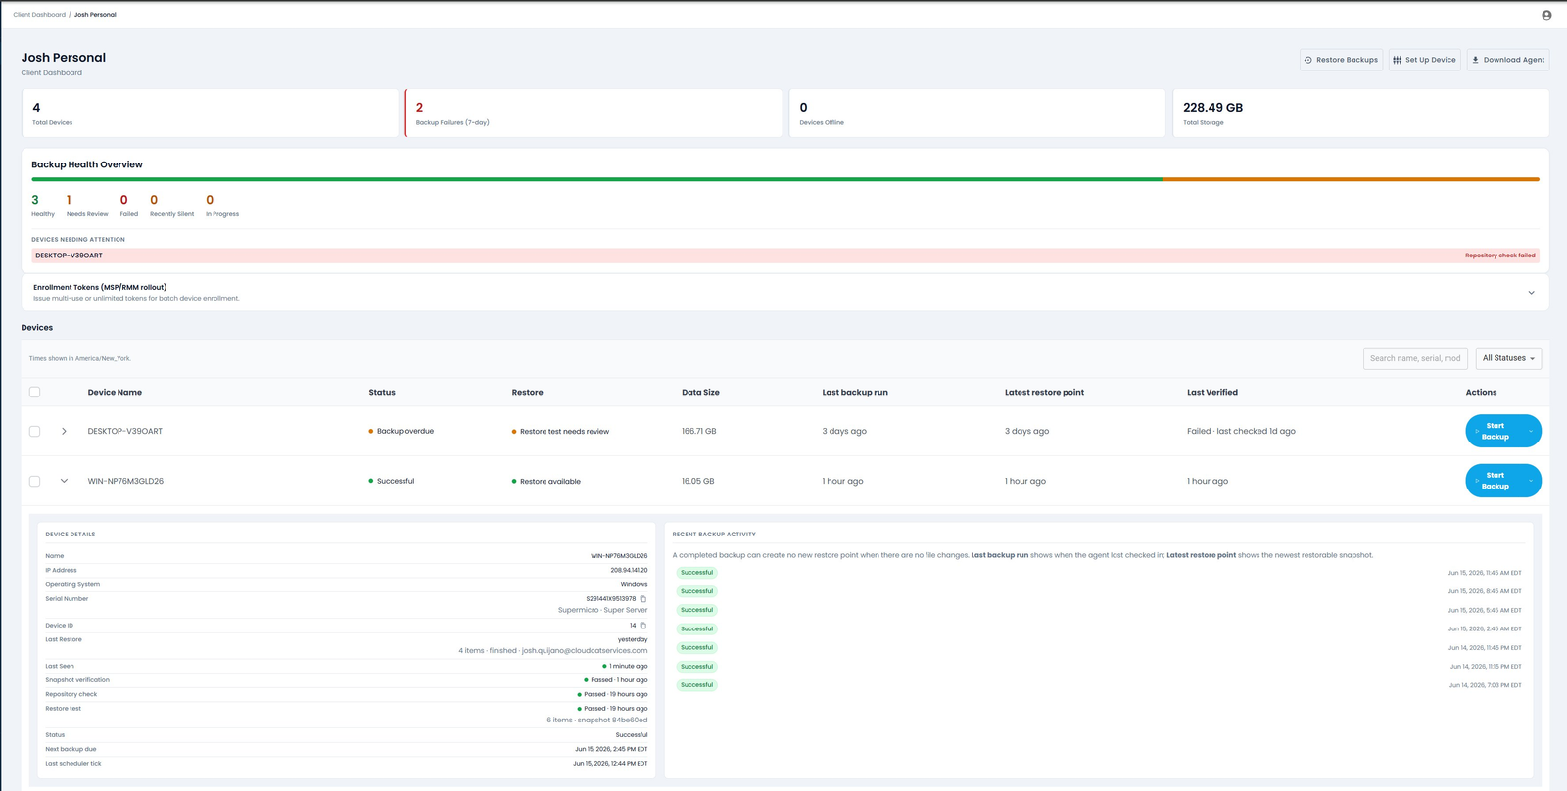Click the orange needs-review portion of health bar
Image resolution: width=1567 pixels, height=791 pixels.
pyautogui.click(x=1351, y=179)
